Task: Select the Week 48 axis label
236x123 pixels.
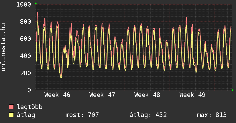Action: (x=147, y=95)
